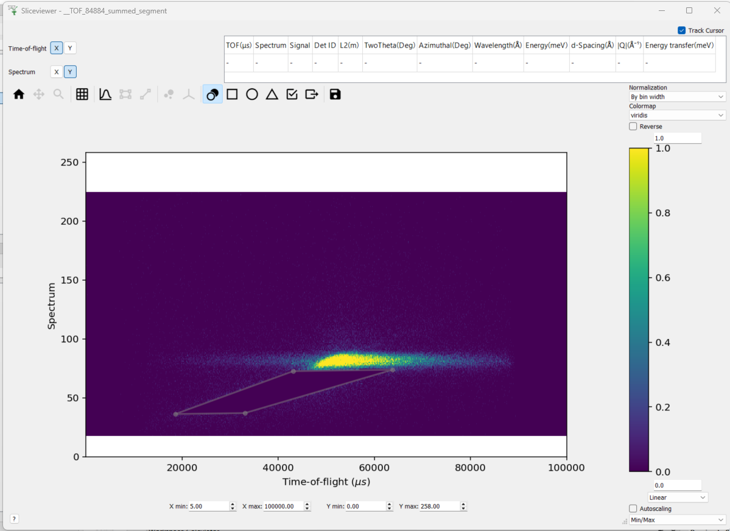
Task: Select the rectangle mask shape tool
Action: click(232, 94)
